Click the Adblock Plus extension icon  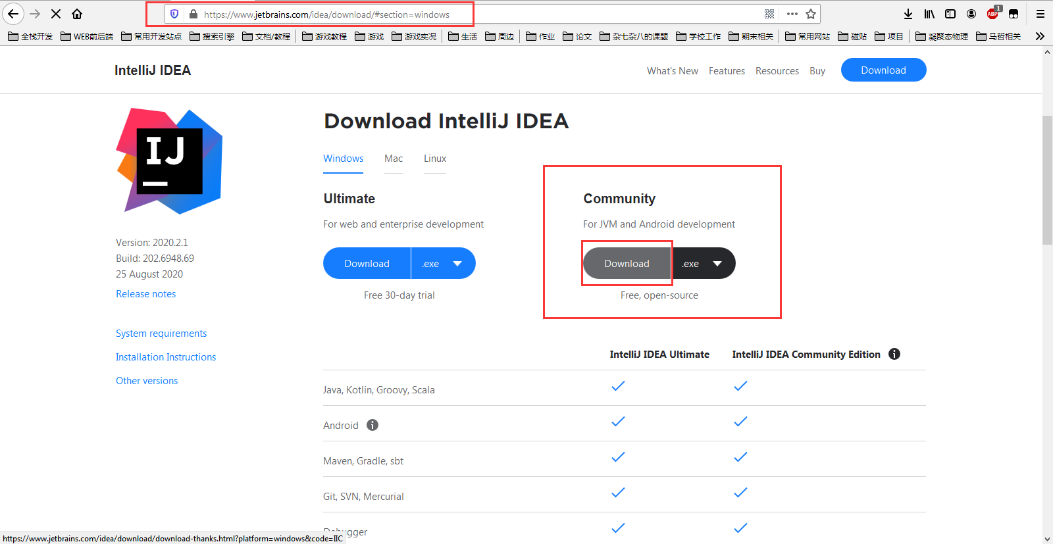pos(993,14)
